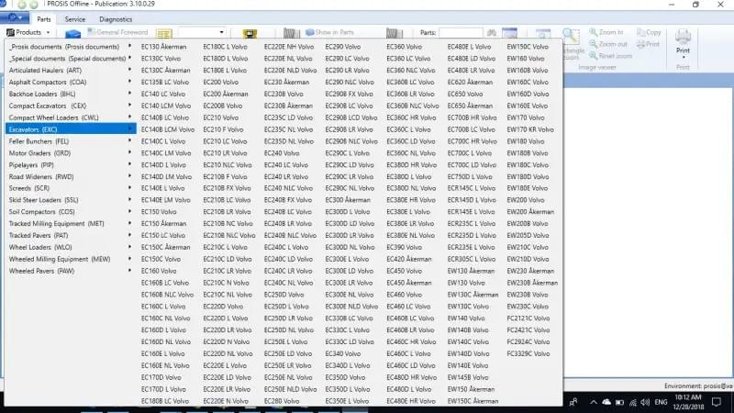Expand Compact Wheel Loaders (CWL) arrow
The height and width of the screenshot is (413, 734).
[129, 117]
